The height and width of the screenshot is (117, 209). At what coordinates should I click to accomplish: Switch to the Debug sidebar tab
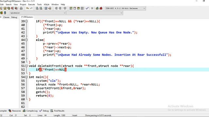pyautogui.click(x=14, y=17)
